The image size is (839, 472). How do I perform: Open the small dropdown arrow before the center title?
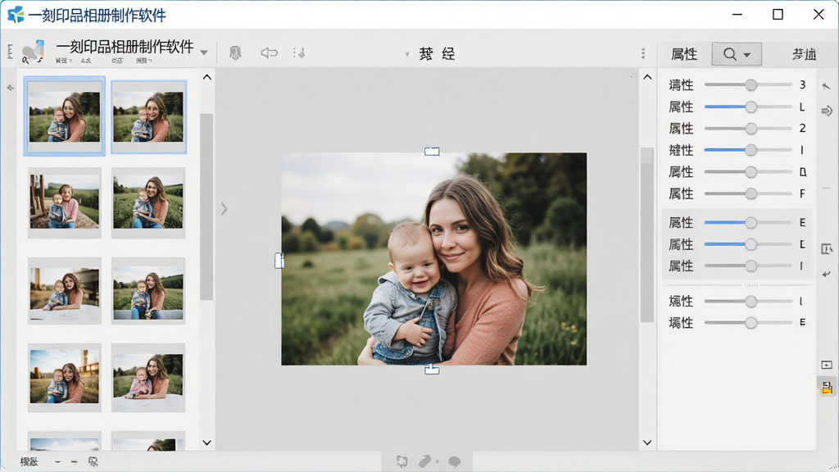(x=407, y=54)
